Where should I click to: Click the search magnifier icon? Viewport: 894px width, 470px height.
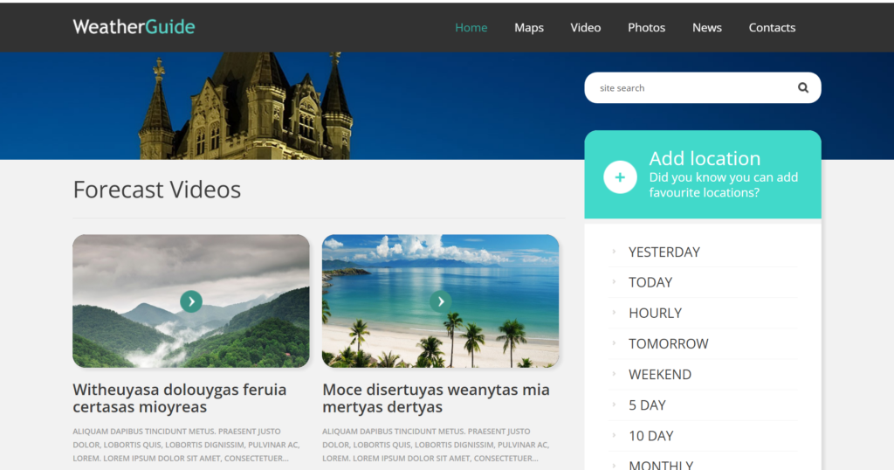click(803, 88)
